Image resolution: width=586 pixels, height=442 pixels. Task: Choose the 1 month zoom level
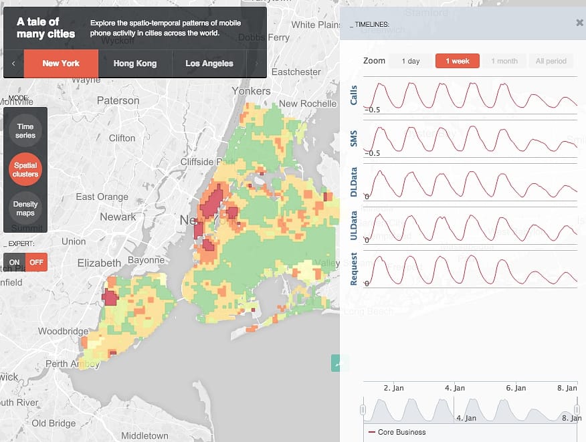coord(504,60)
